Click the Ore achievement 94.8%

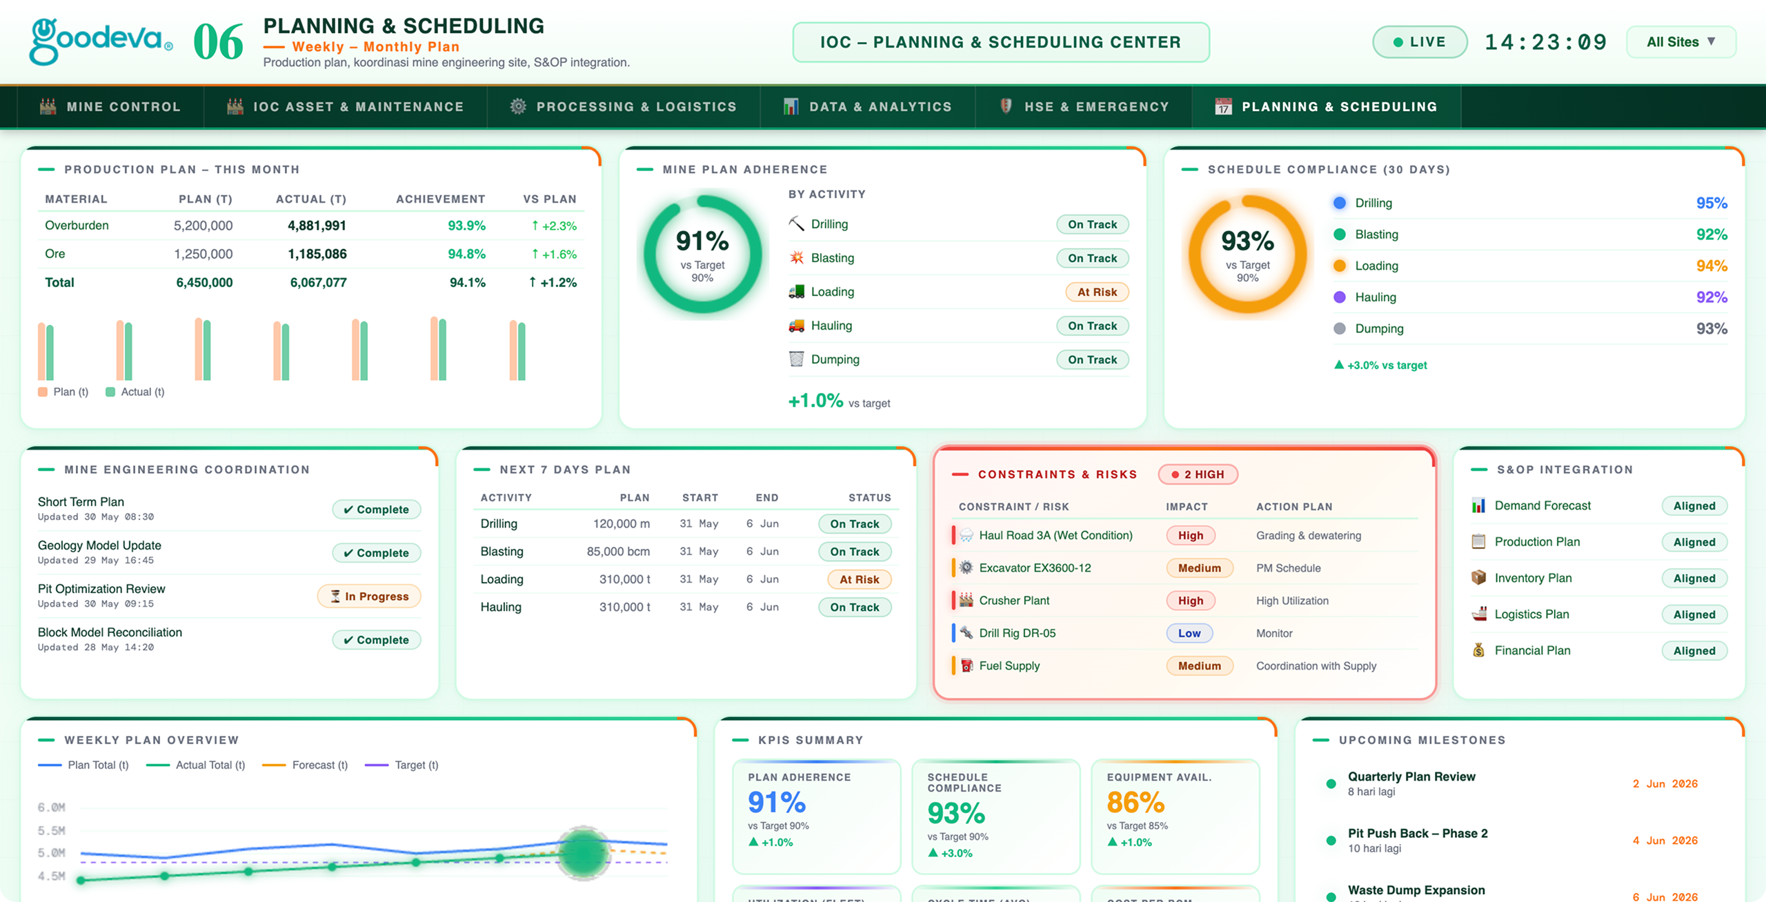[x=466, y=254]
